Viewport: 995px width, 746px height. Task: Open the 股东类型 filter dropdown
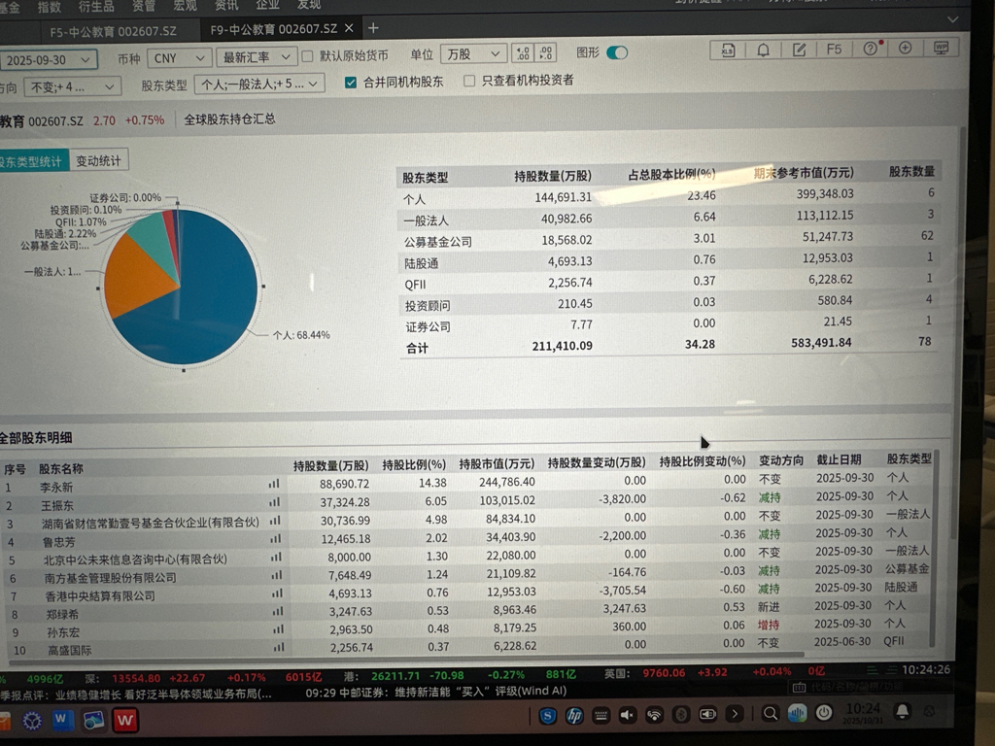click(259, 84)
